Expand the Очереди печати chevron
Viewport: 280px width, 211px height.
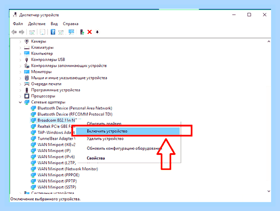click(x=20, y=84)
